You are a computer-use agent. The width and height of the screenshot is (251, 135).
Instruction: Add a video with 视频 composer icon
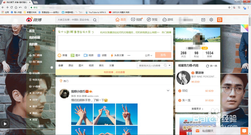89,55
